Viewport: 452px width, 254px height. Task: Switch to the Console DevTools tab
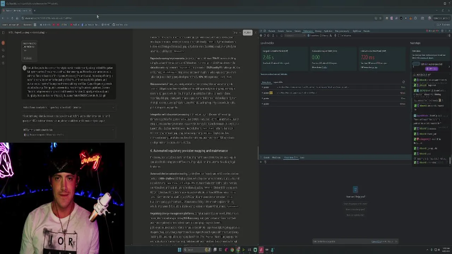pyautogui.click(x=281, y=31)
